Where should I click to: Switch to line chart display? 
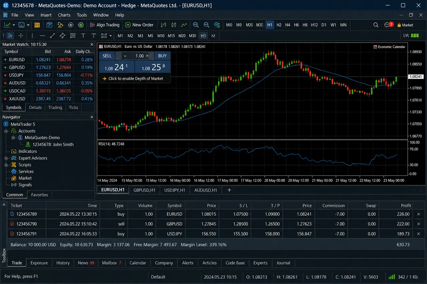click(x=184, y=25)
